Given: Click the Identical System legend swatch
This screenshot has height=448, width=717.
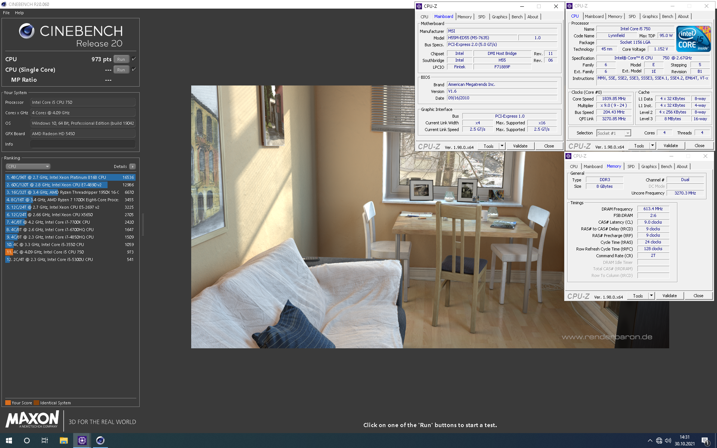Looking at the screenshot, I should pyautogui.click(x=36, y=403).
